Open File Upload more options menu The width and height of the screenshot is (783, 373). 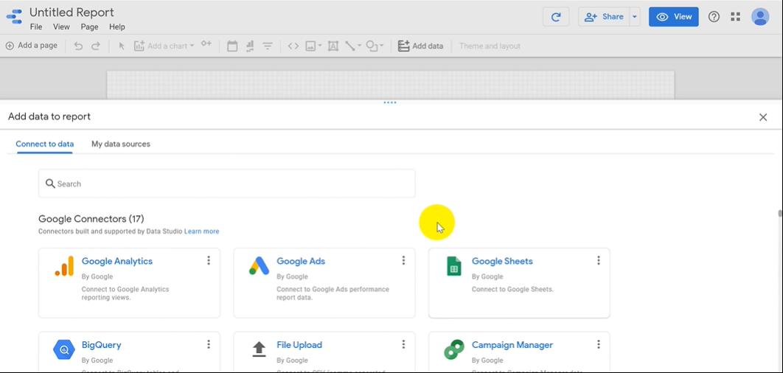tap(403, 344)
